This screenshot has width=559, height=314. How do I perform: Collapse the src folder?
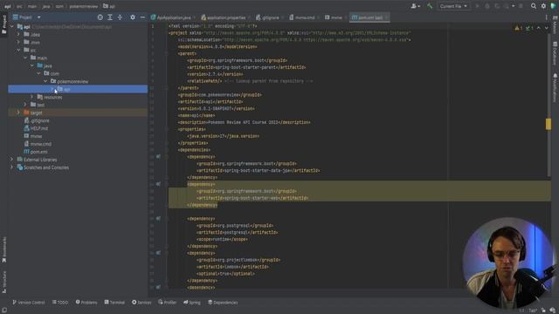(18, 51)
